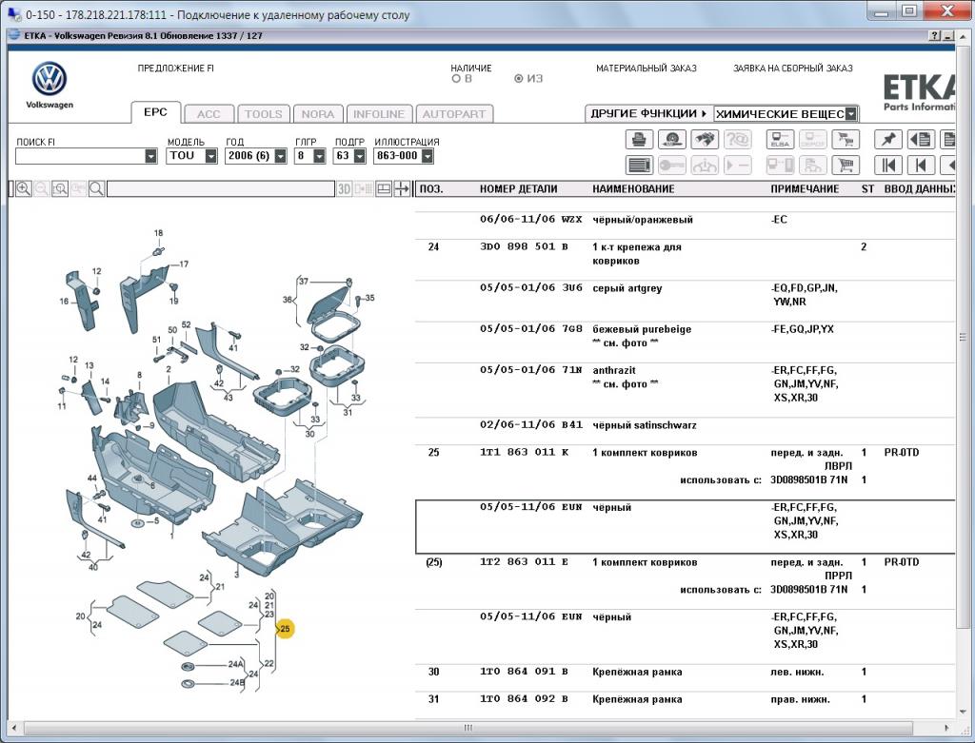Click position 3 floor carpet label
The image size is (975, 743).
point(236,576)
